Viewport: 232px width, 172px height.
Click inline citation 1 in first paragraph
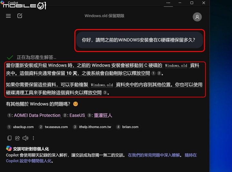point(153,73)
